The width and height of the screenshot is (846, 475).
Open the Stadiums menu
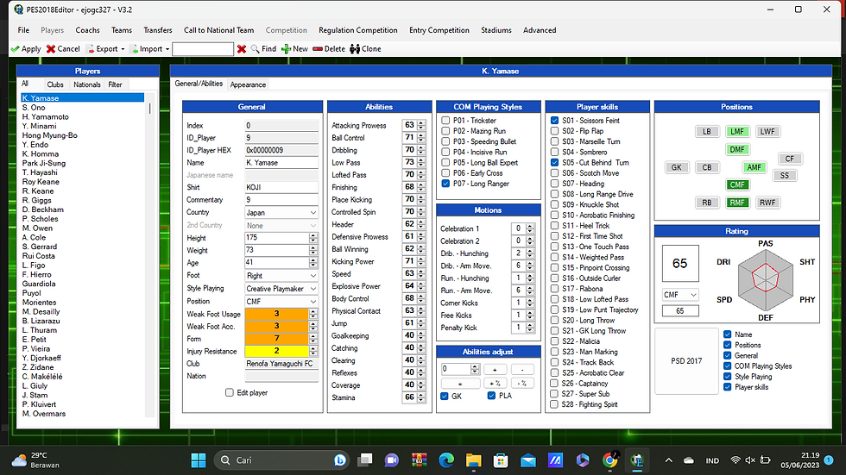[496, 30]
